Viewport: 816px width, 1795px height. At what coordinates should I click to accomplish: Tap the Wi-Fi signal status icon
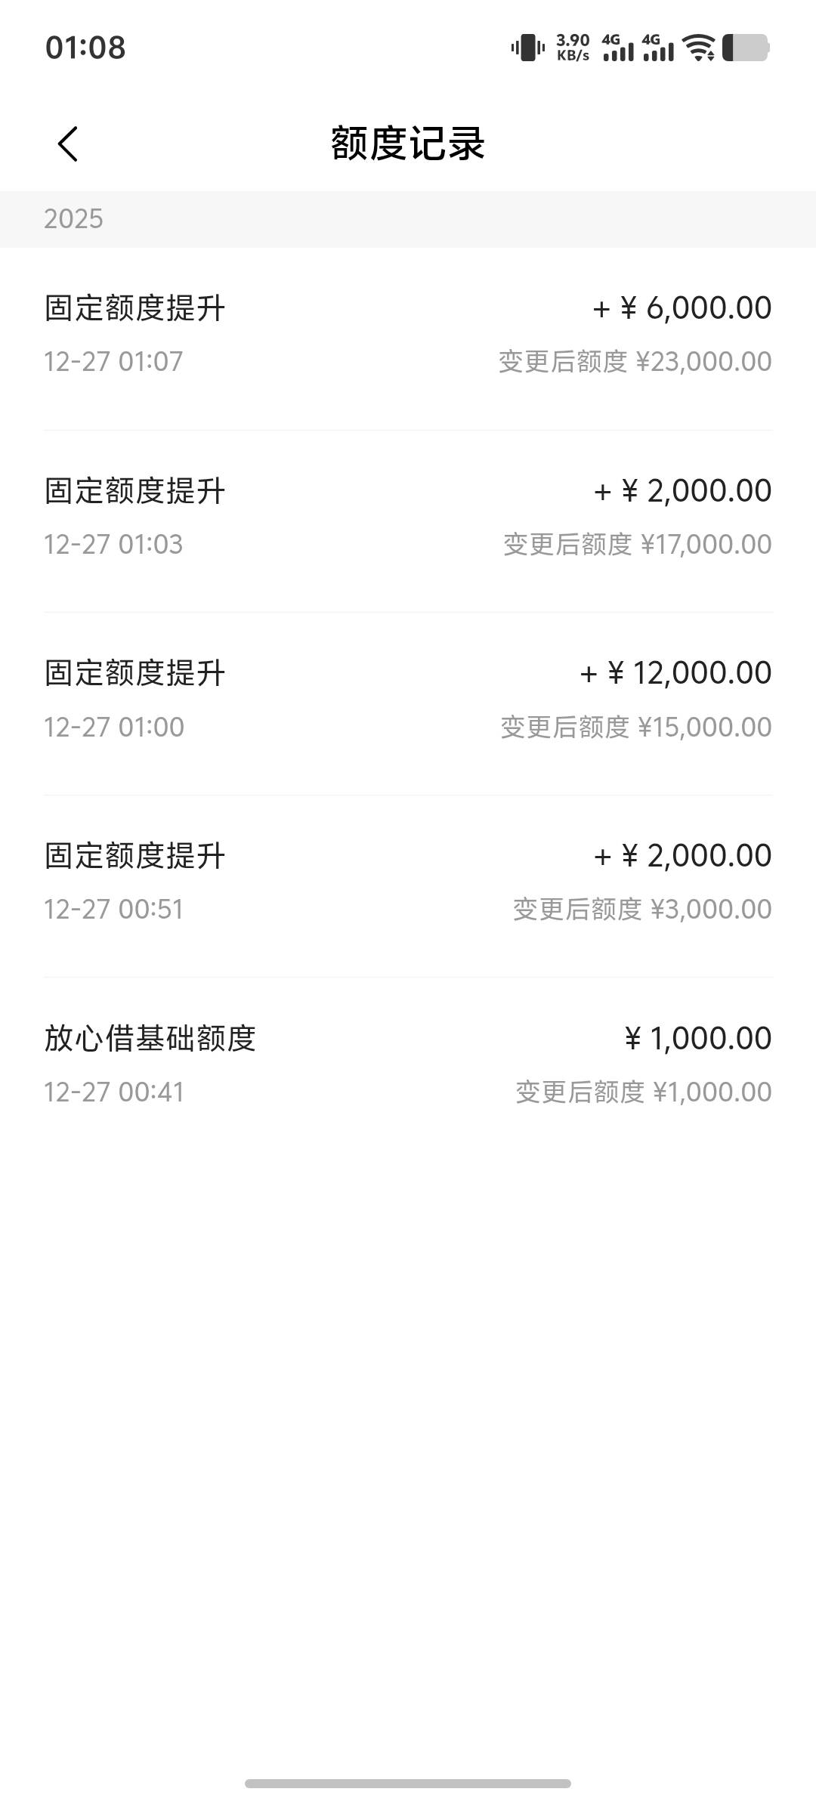(x=699, y=48)
